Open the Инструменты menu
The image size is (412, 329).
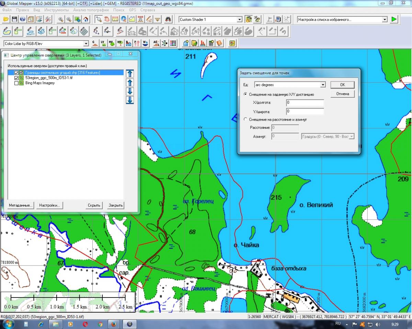(57, 10)
